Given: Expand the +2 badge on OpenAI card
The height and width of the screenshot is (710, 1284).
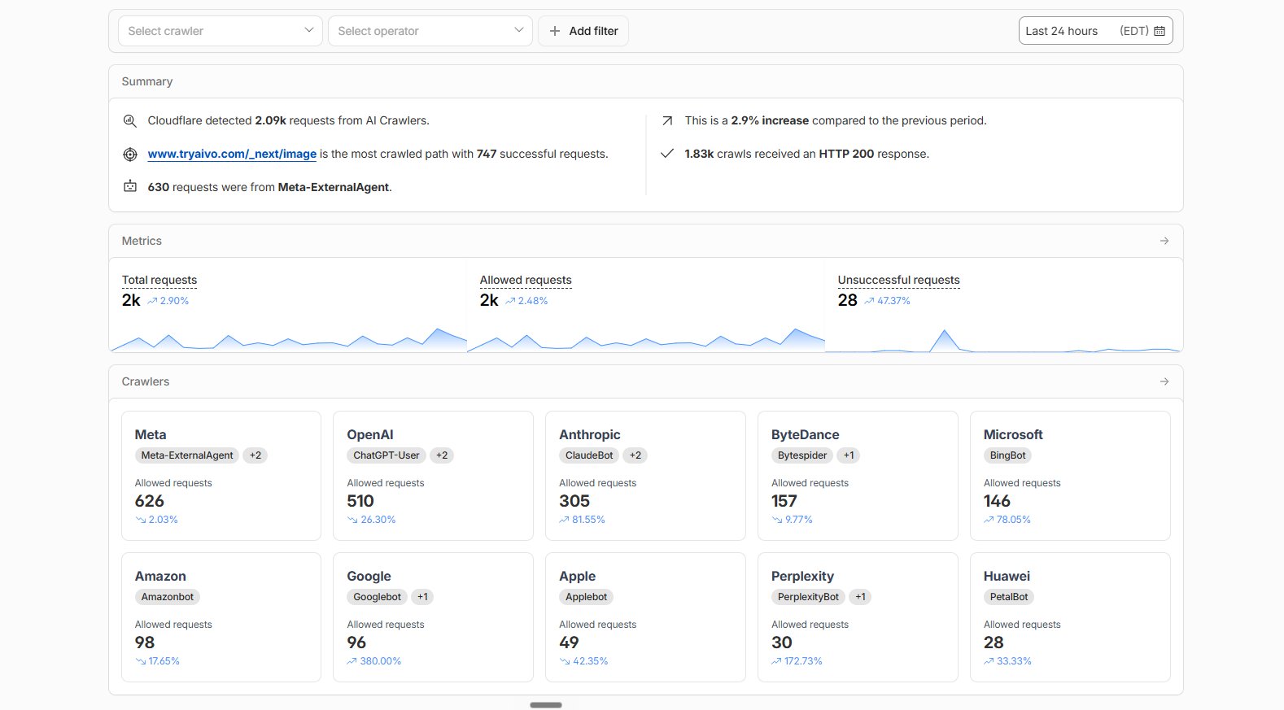Looking at the screenshot, I should (442, 455).
